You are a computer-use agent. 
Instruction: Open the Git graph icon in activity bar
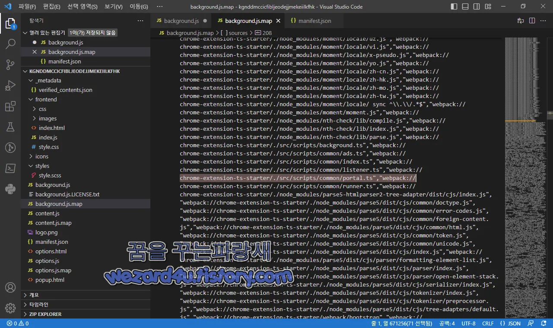(x=10, y=148)
